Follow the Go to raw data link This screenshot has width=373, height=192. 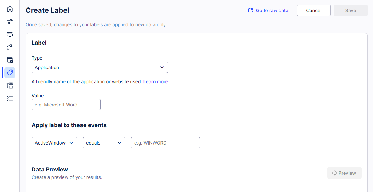tap(272, 11)
